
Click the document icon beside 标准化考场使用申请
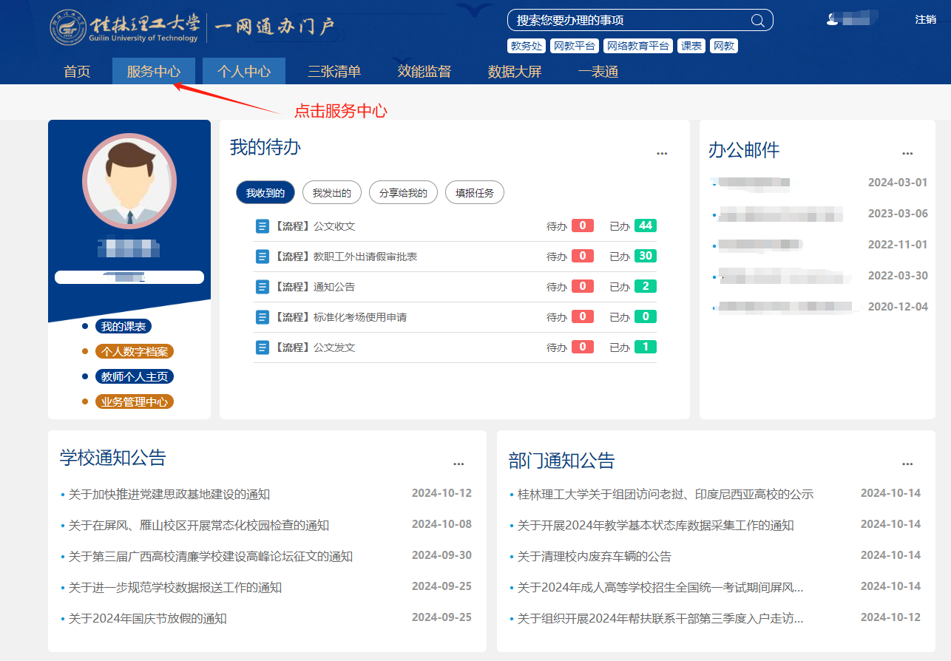(x=262, y=317)
